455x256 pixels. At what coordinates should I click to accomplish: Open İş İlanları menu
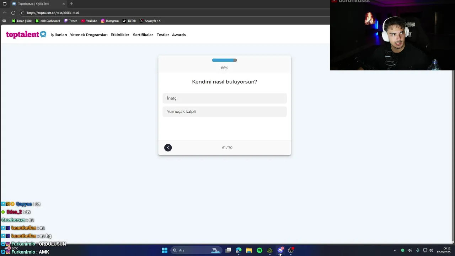(x=59, y=35)
